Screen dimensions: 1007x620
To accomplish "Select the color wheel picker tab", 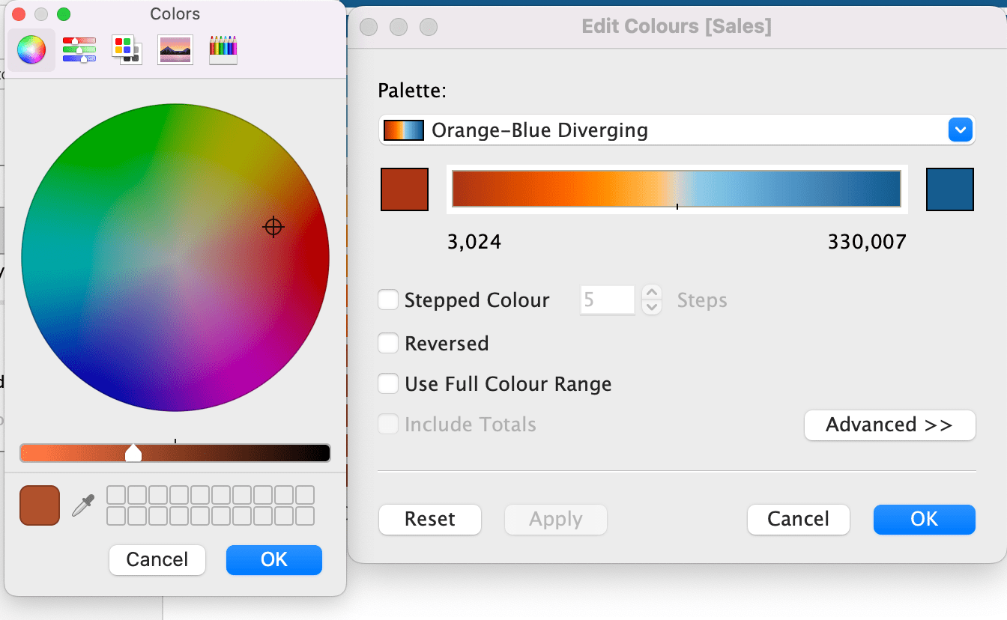I will (x=31, y=50).
